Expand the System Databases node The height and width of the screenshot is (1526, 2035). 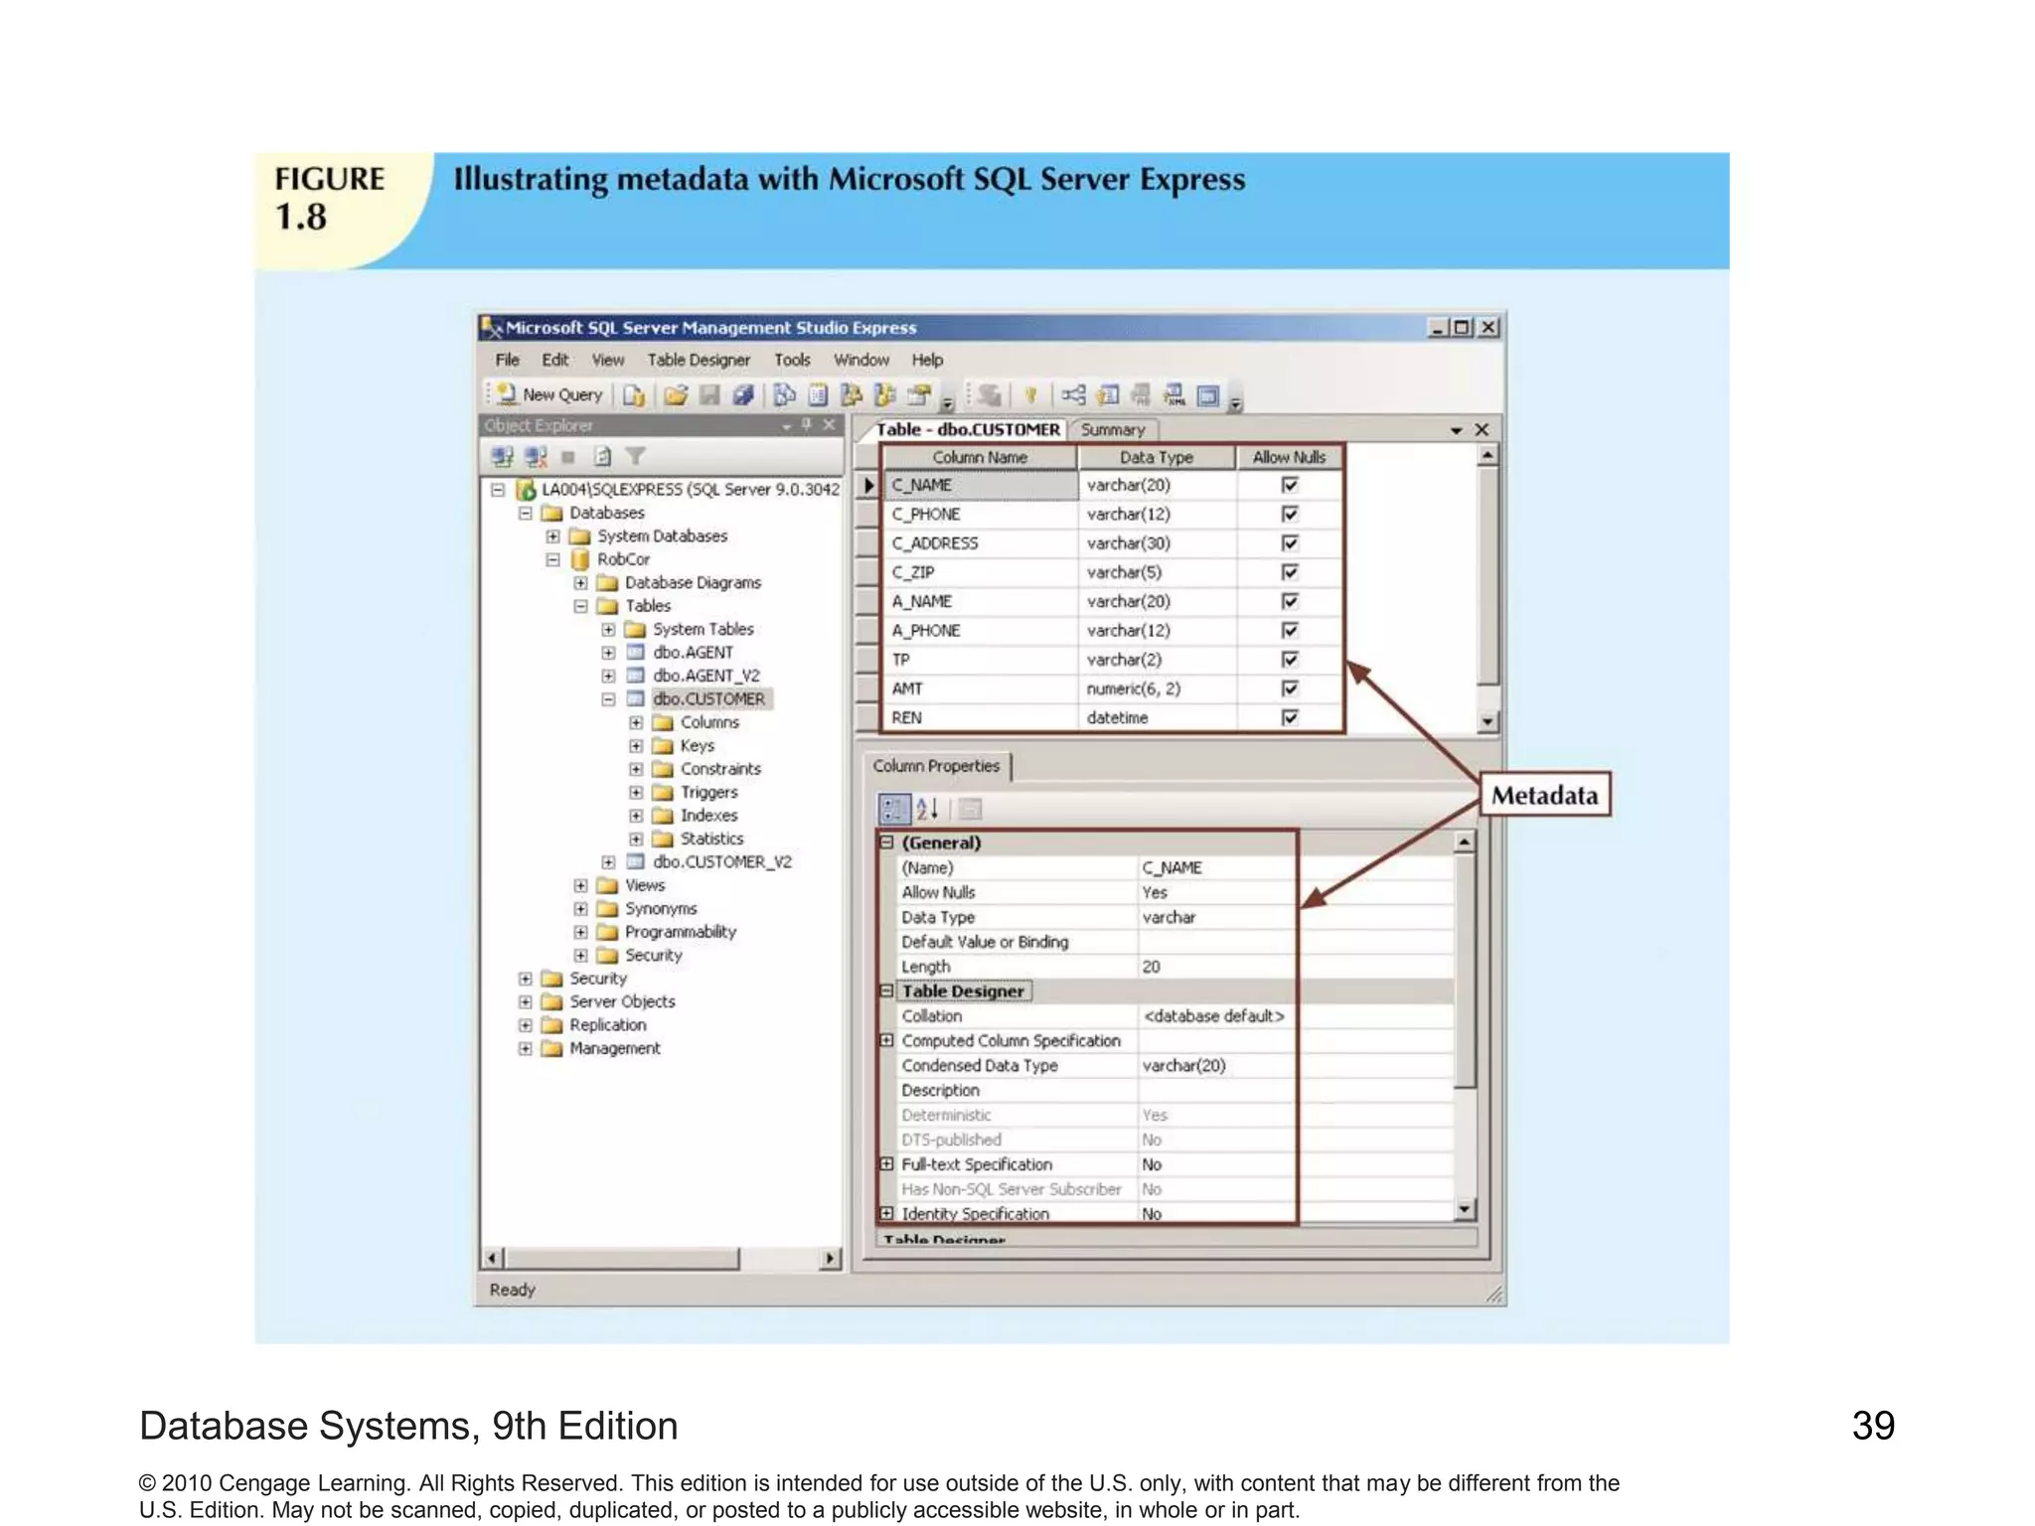tap(553, 536)
